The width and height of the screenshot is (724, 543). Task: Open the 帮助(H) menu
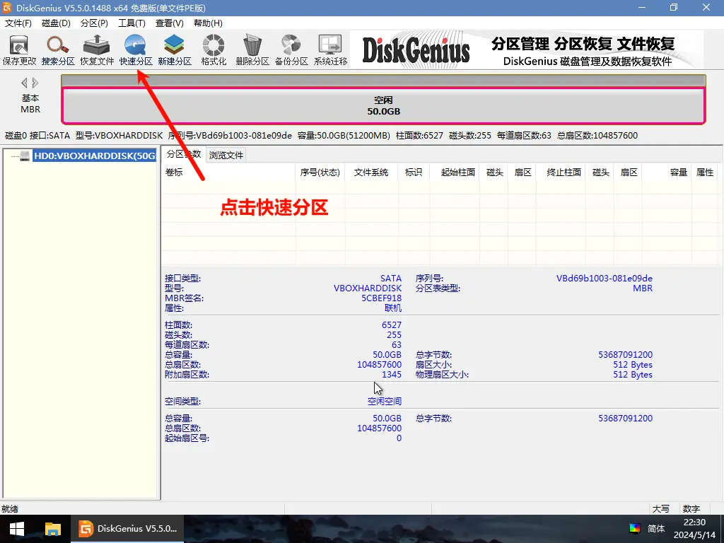[208, 23]
